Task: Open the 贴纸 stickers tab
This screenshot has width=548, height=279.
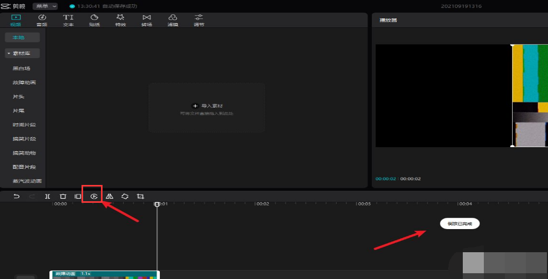Action: coord(94,20)
